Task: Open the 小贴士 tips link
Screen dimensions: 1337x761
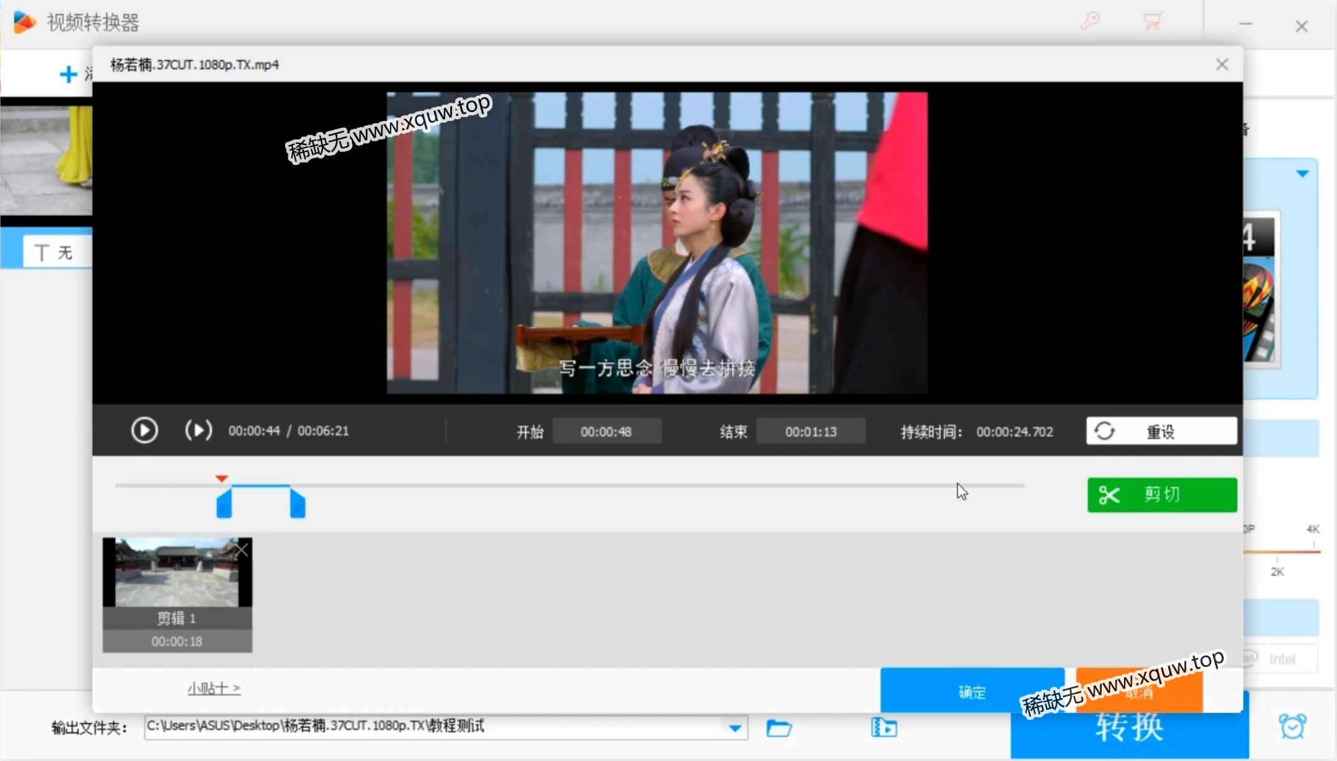Action: (214, 688)
